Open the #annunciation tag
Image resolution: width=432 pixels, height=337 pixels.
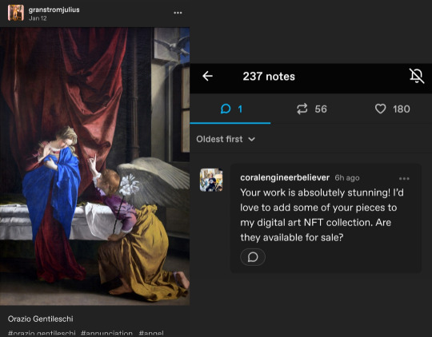coord(106,333)
